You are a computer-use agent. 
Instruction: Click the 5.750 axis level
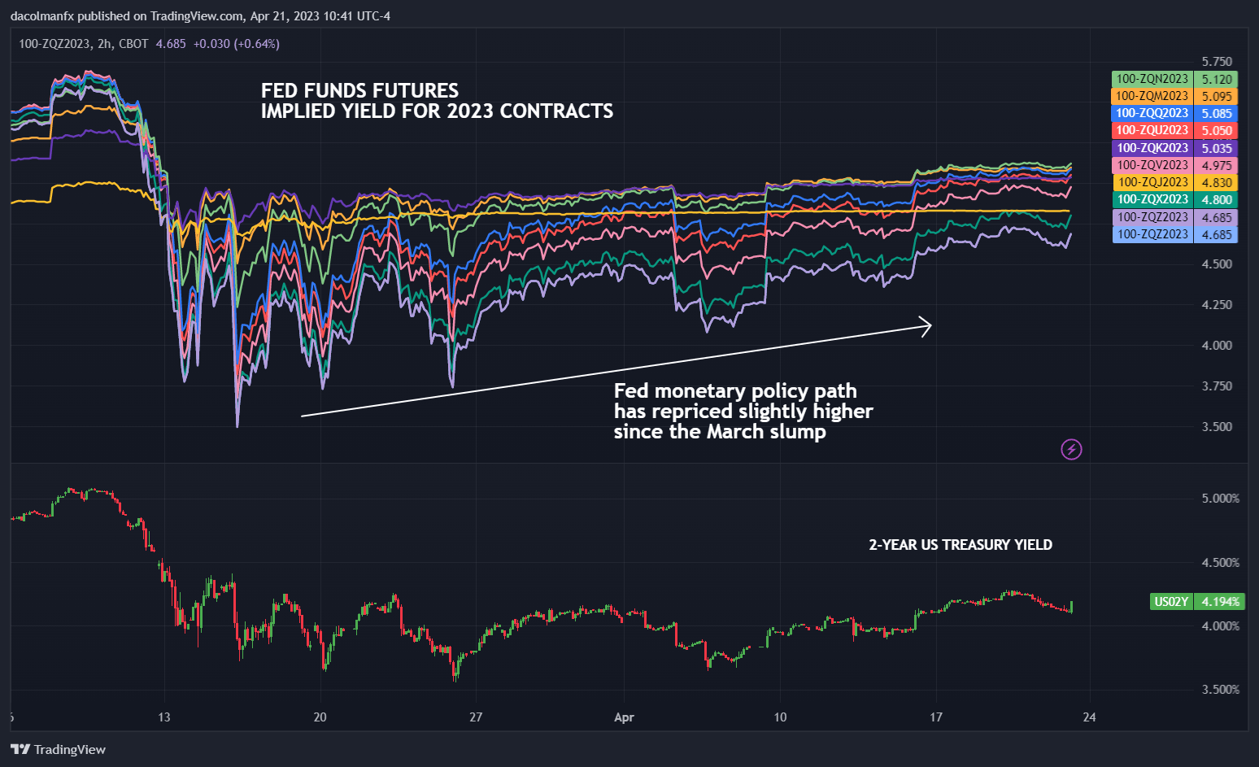[x=1217, y=61]
